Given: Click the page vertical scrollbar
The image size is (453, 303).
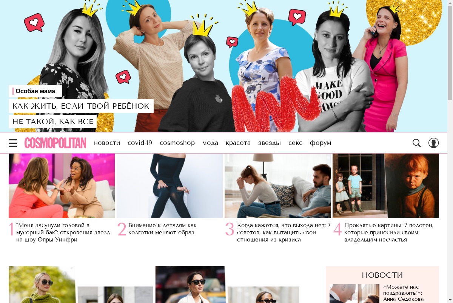Looking at the screenshot, I should pyautogui.click(x=450, y=151).
